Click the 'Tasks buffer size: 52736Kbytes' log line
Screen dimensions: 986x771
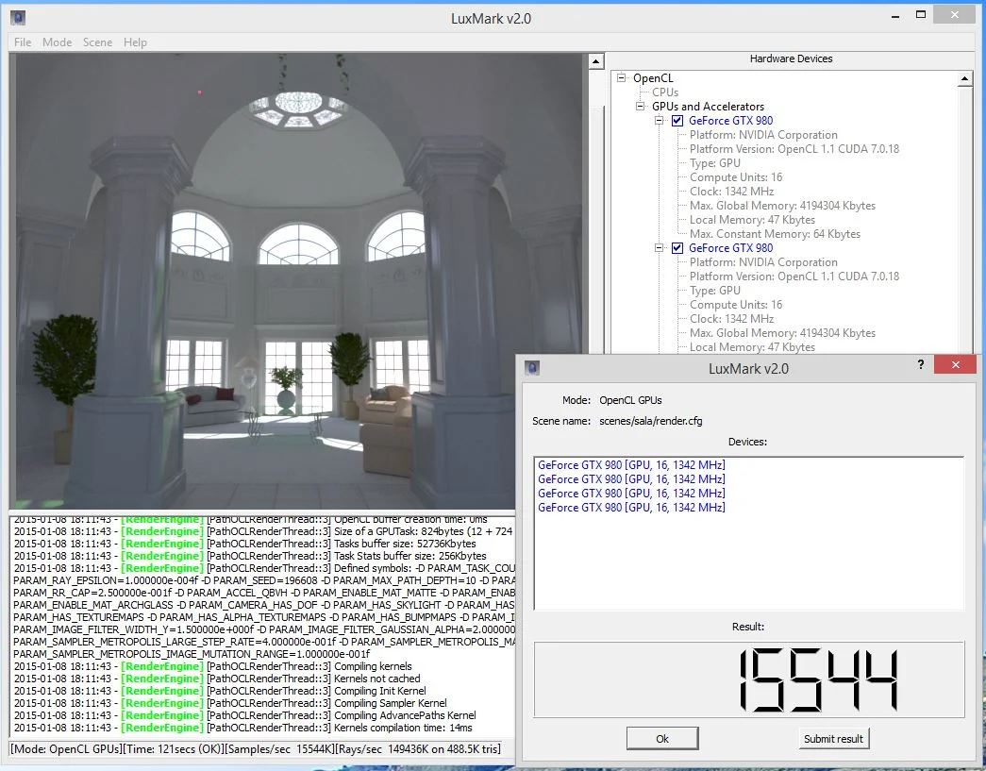coord(244,544)
